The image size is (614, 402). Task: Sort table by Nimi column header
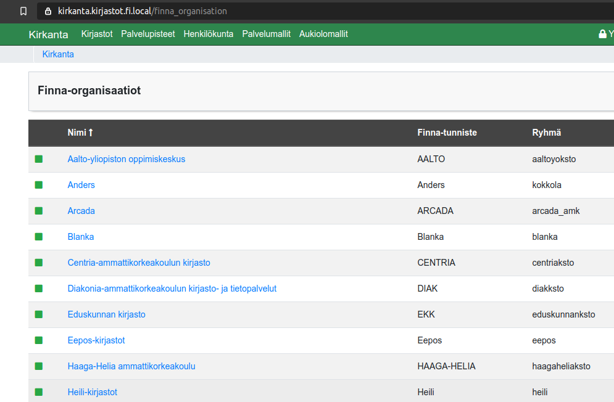(80, 133)
